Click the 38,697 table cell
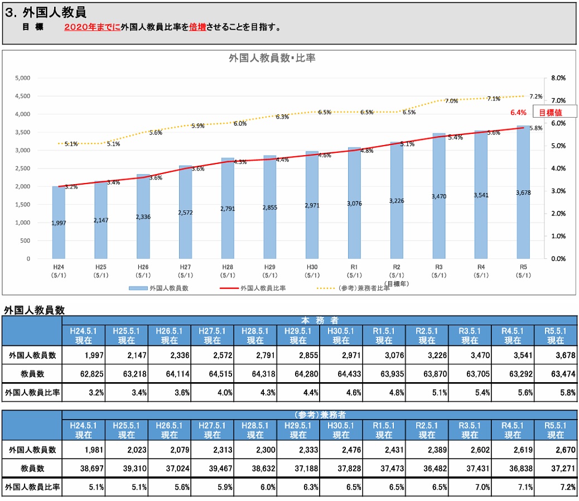Image resolution: width=579 pixels, height=501 pixels. coord(84,469)
